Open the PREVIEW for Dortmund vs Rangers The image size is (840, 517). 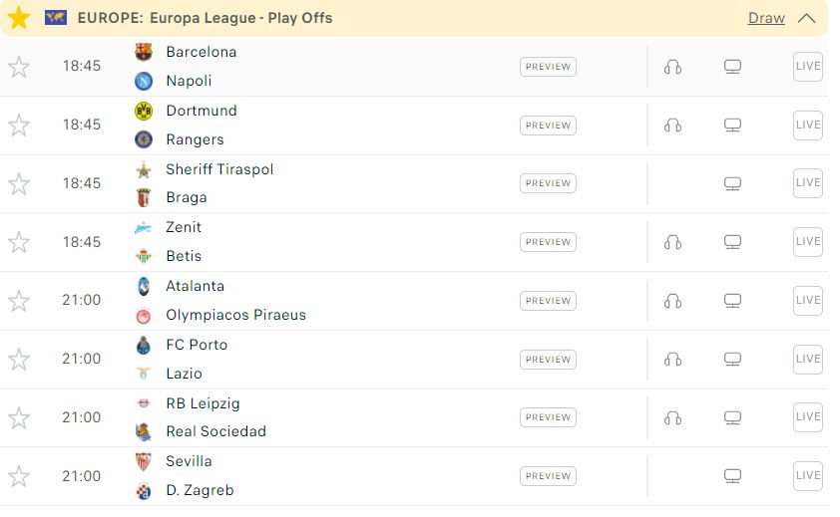pos(548,126)
